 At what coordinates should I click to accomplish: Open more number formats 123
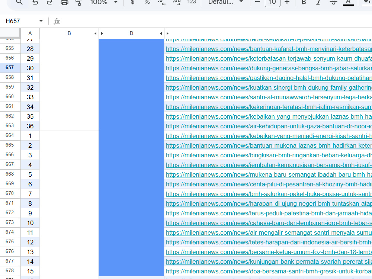(x=192, y=2)
